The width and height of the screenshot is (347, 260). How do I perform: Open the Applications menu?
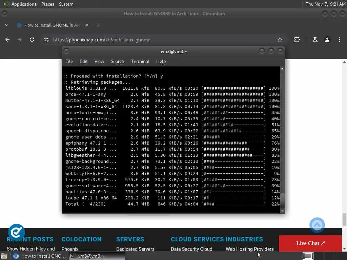tap(24, 4)
